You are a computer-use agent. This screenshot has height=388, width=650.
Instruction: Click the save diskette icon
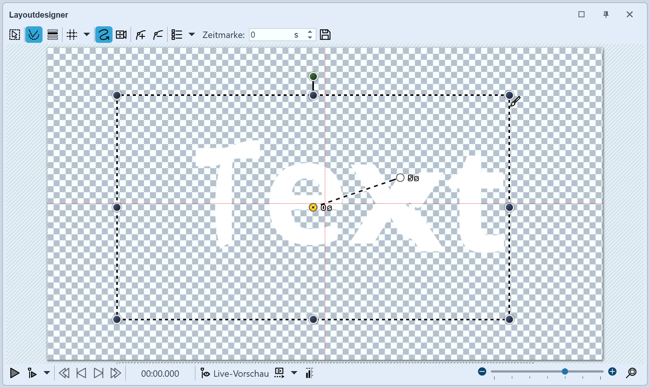point(325,35)
